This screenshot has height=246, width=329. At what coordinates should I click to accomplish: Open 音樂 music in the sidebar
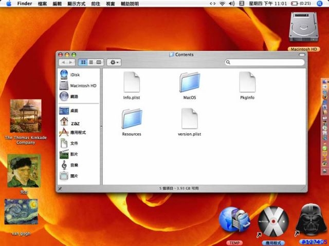click(69, 165)
